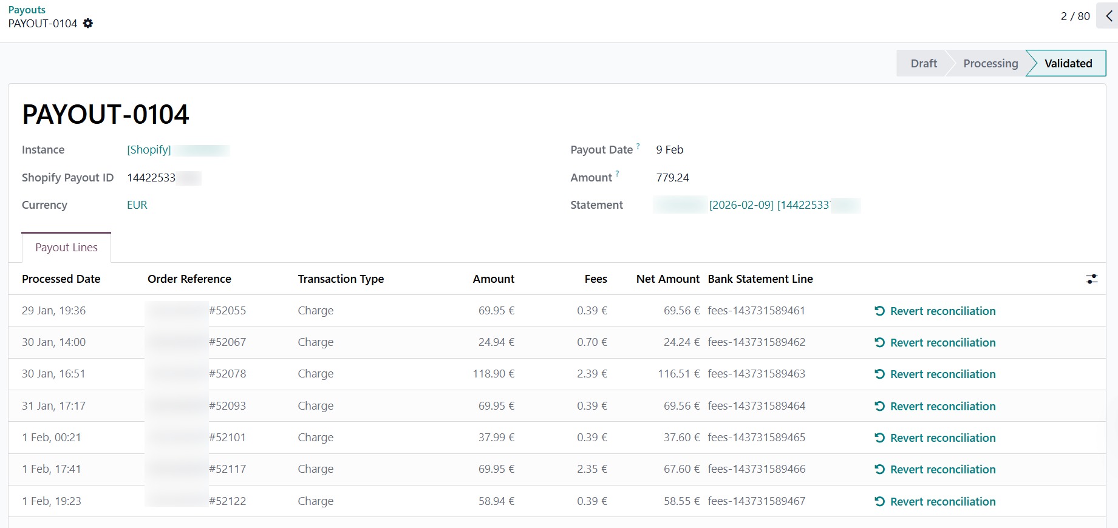Viewport: 1118px width, 528px height.
Task: Click the 2.35 € fees cell
Action: 592,469
